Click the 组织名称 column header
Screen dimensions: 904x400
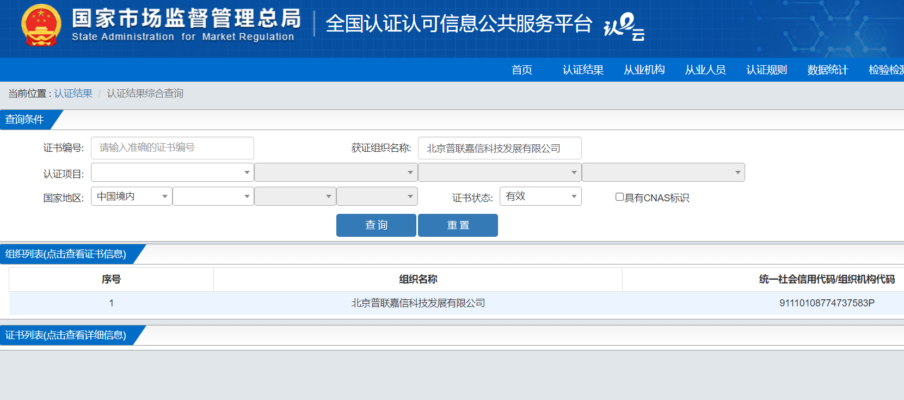tap(418, 279)
